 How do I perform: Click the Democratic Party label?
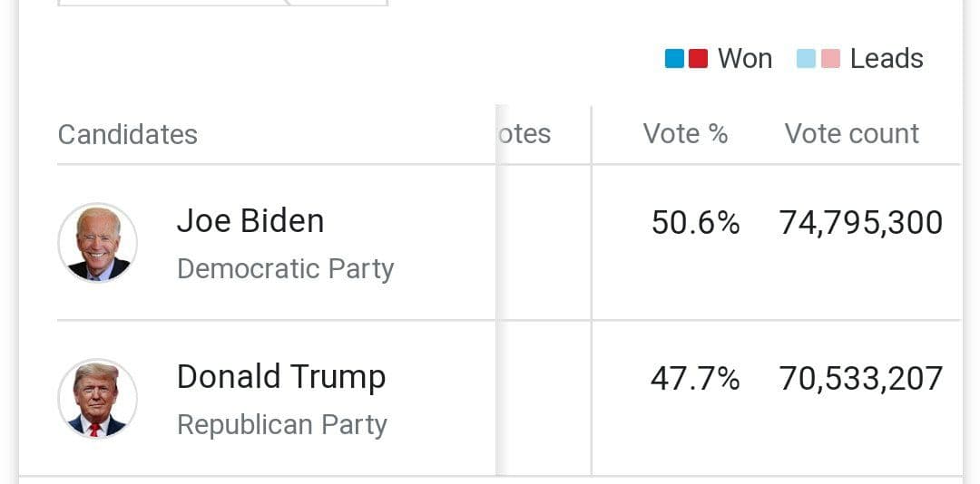[x=285, y=269]
